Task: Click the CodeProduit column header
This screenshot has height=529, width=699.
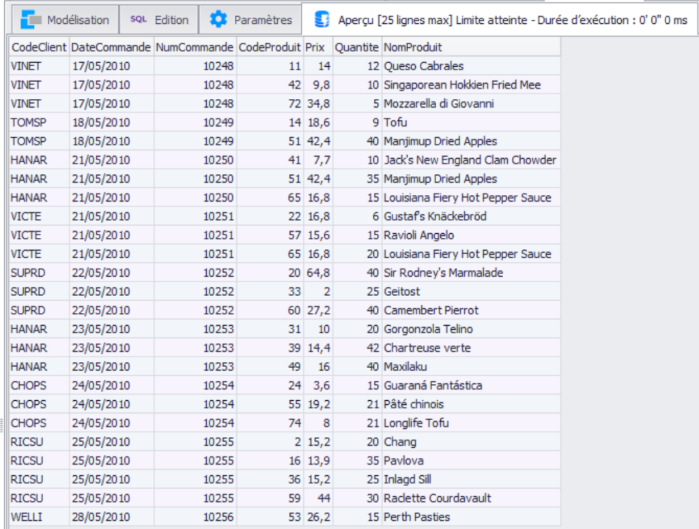Action: pyautogui.click(x=270, y=47)
